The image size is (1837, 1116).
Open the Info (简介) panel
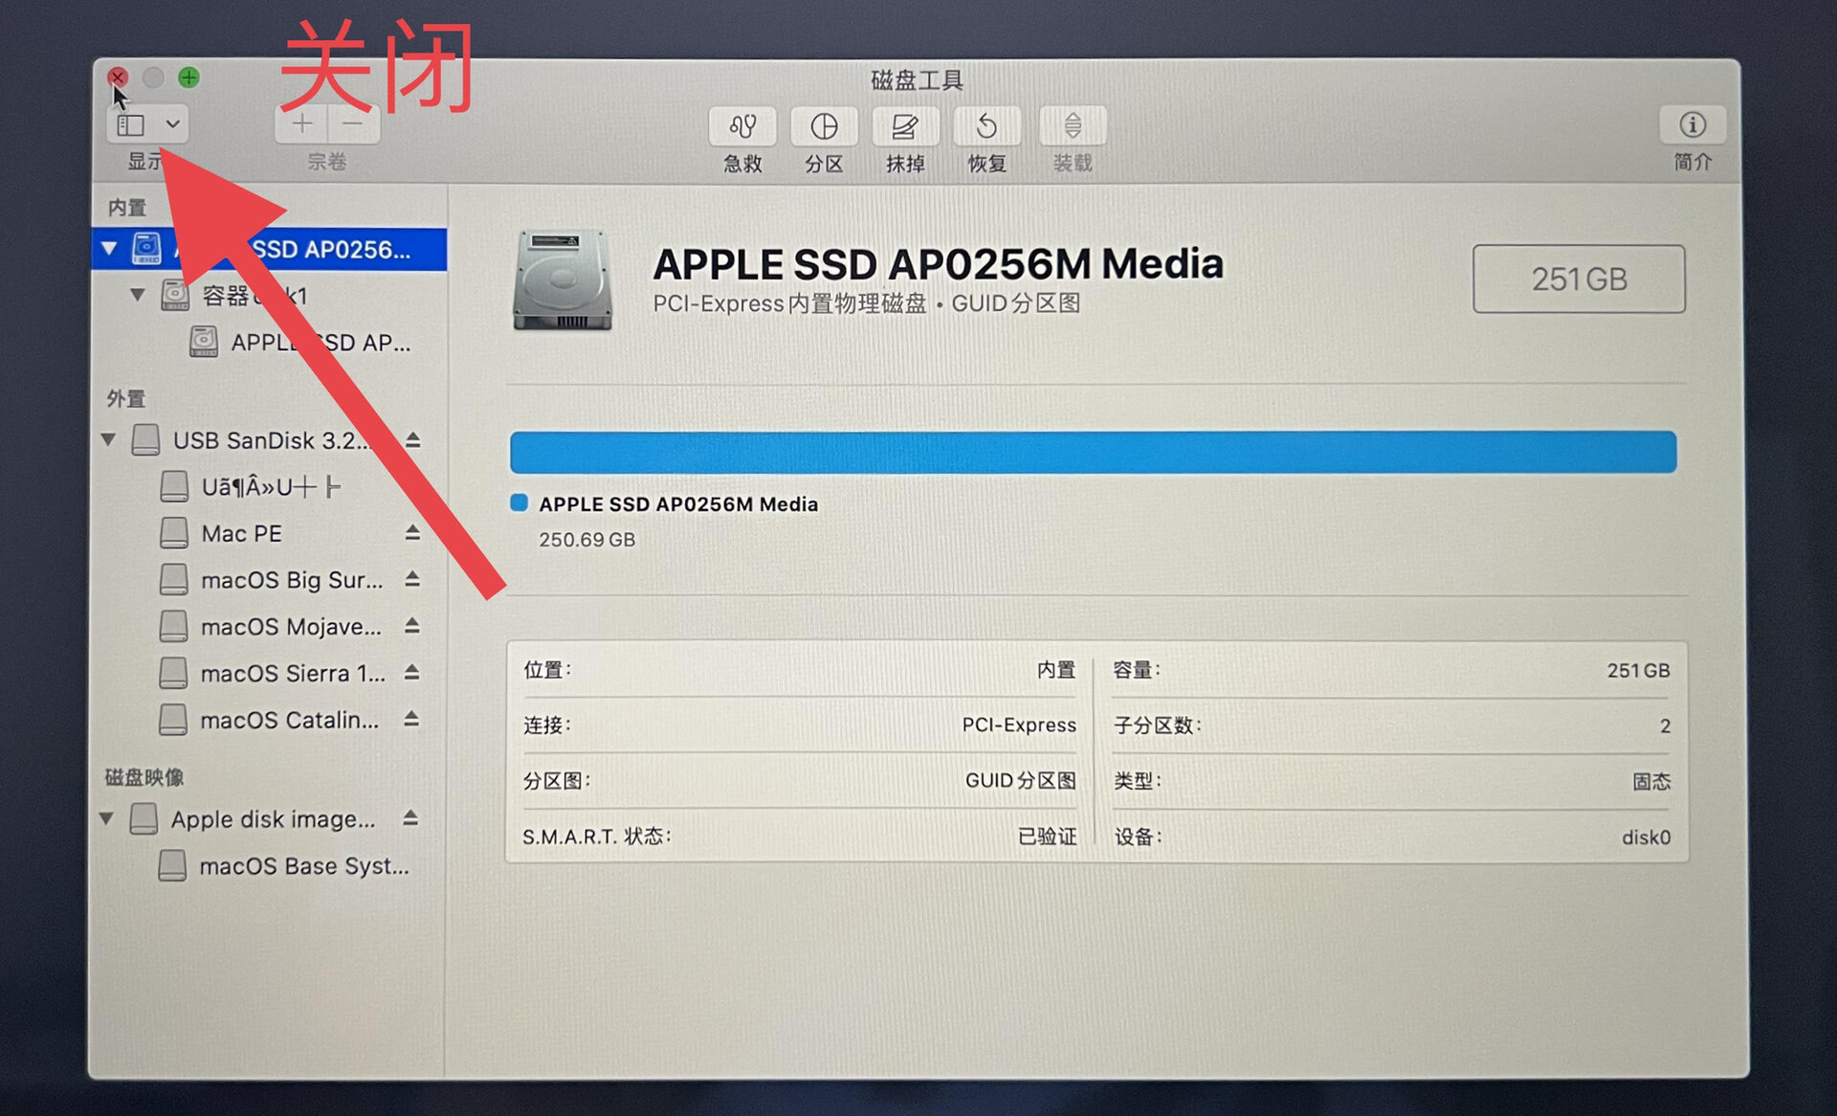click(x=1693, y=124)
